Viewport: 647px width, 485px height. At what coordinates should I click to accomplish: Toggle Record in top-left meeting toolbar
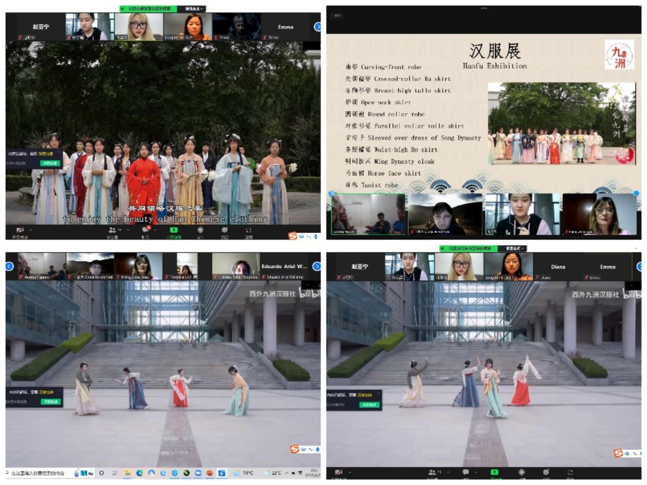pyautogui.click(x=200, y=231)
